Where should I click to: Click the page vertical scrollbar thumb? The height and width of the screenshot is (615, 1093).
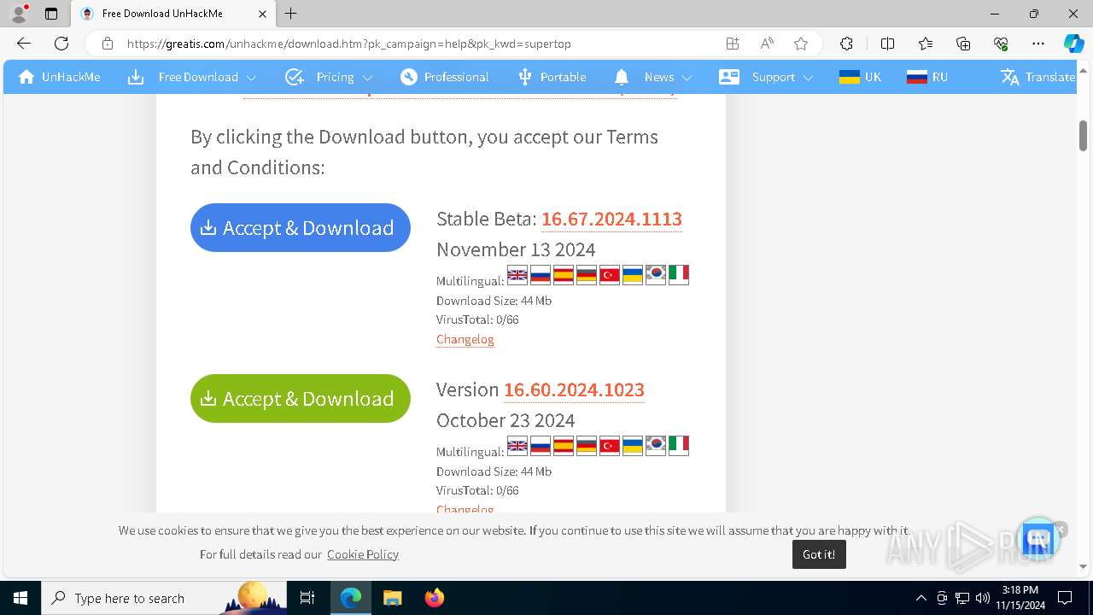(1083, 135)
